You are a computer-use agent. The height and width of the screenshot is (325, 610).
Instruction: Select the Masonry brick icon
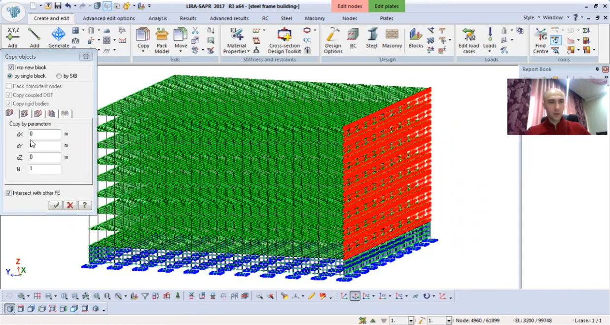392,35
